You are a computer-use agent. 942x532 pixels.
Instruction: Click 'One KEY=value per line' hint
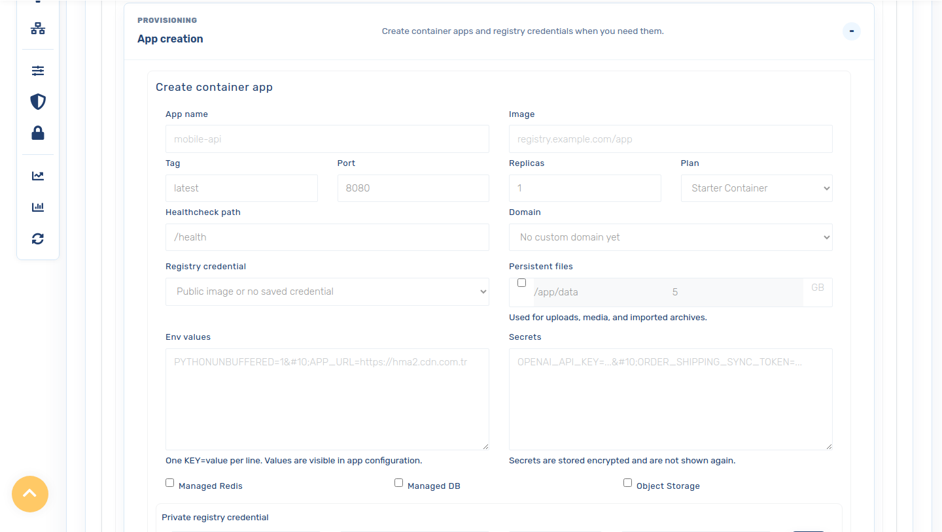(294, 460)
